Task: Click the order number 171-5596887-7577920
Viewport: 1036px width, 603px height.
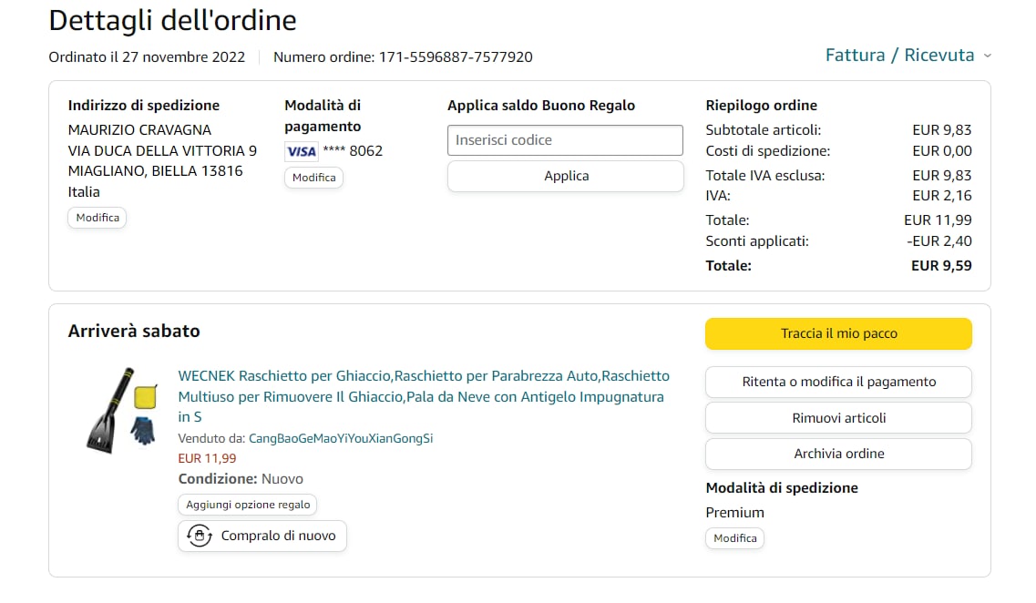Action: 455,56
